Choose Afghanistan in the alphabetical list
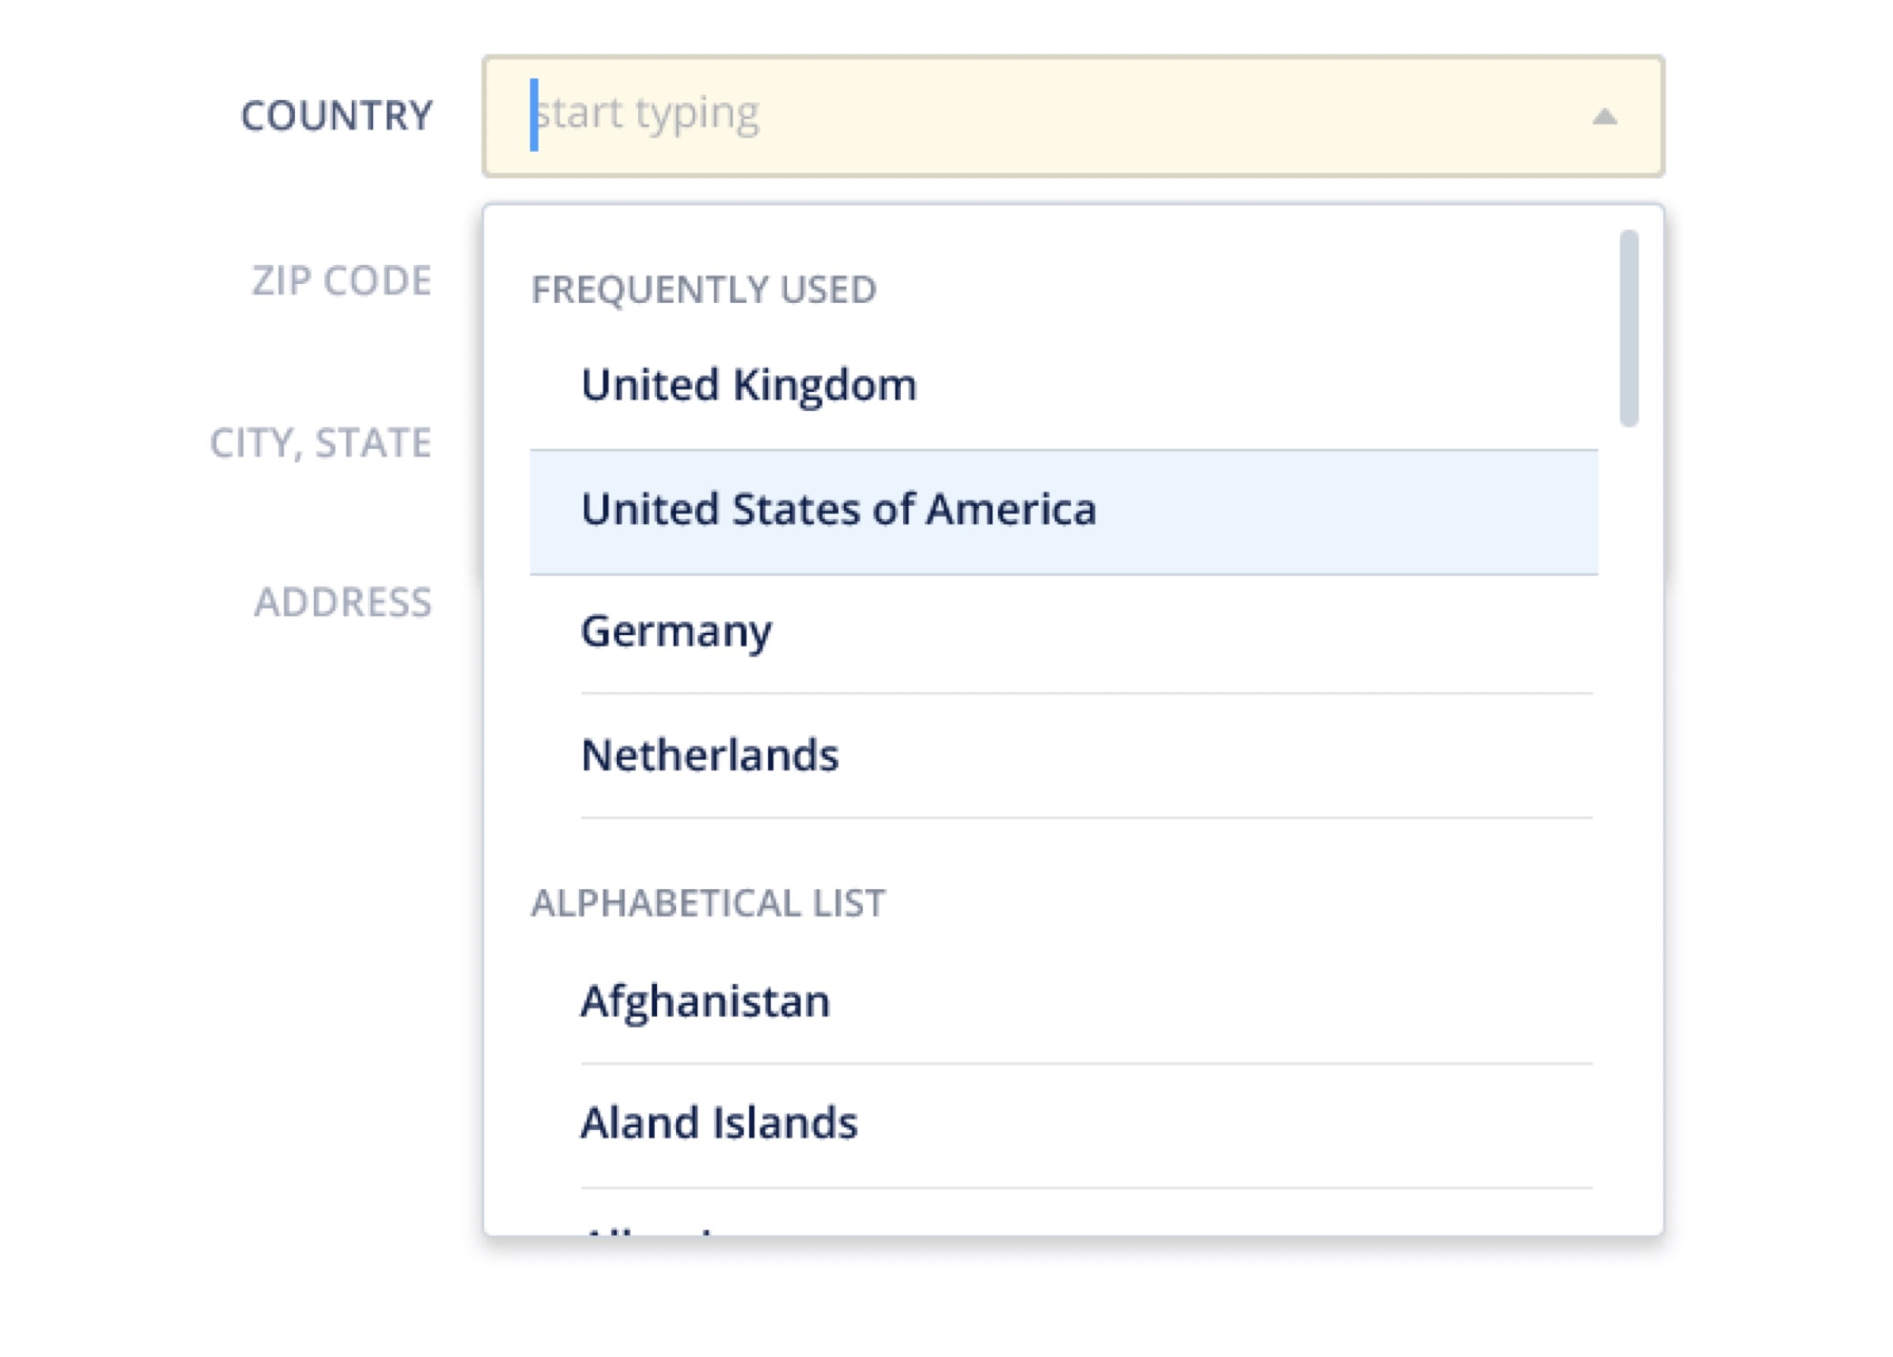The image size is (1893, 1357). click(705, 1001)
